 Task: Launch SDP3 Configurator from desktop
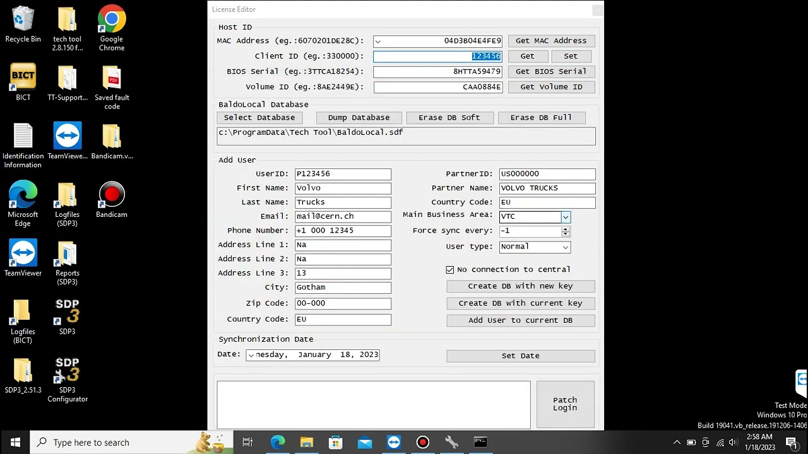[x=68, y=380]
